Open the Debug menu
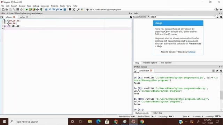Screen dimensions: 223x125 click(36, 6)
